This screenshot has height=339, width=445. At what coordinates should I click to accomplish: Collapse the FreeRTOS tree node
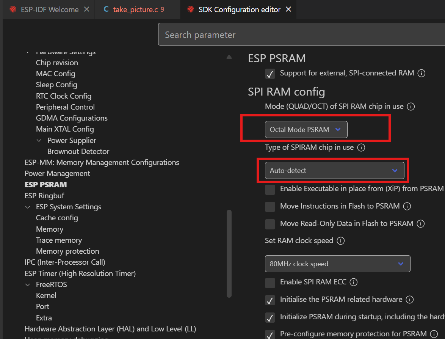click(x=28, y=285)
